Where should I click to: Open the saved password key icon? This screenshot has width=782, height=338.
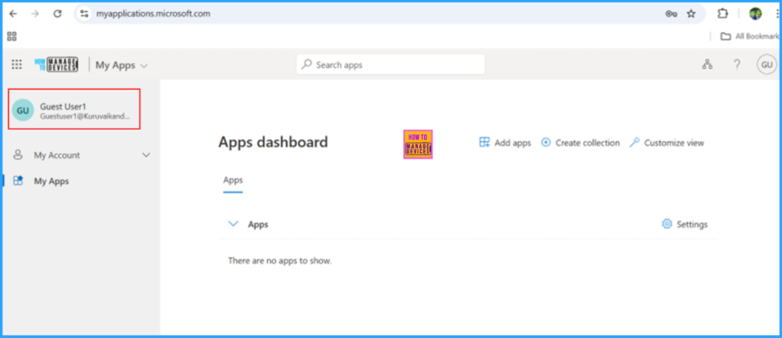671,14
